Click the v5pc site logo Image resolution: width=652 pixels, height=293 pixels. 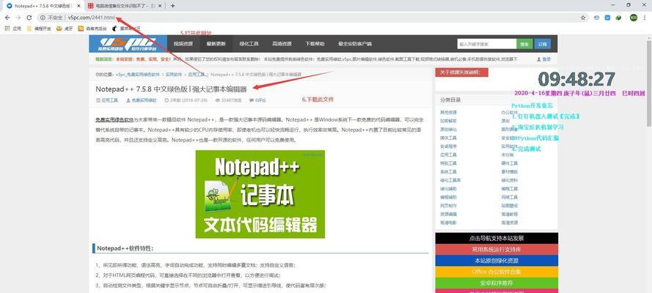click(128, 43)
